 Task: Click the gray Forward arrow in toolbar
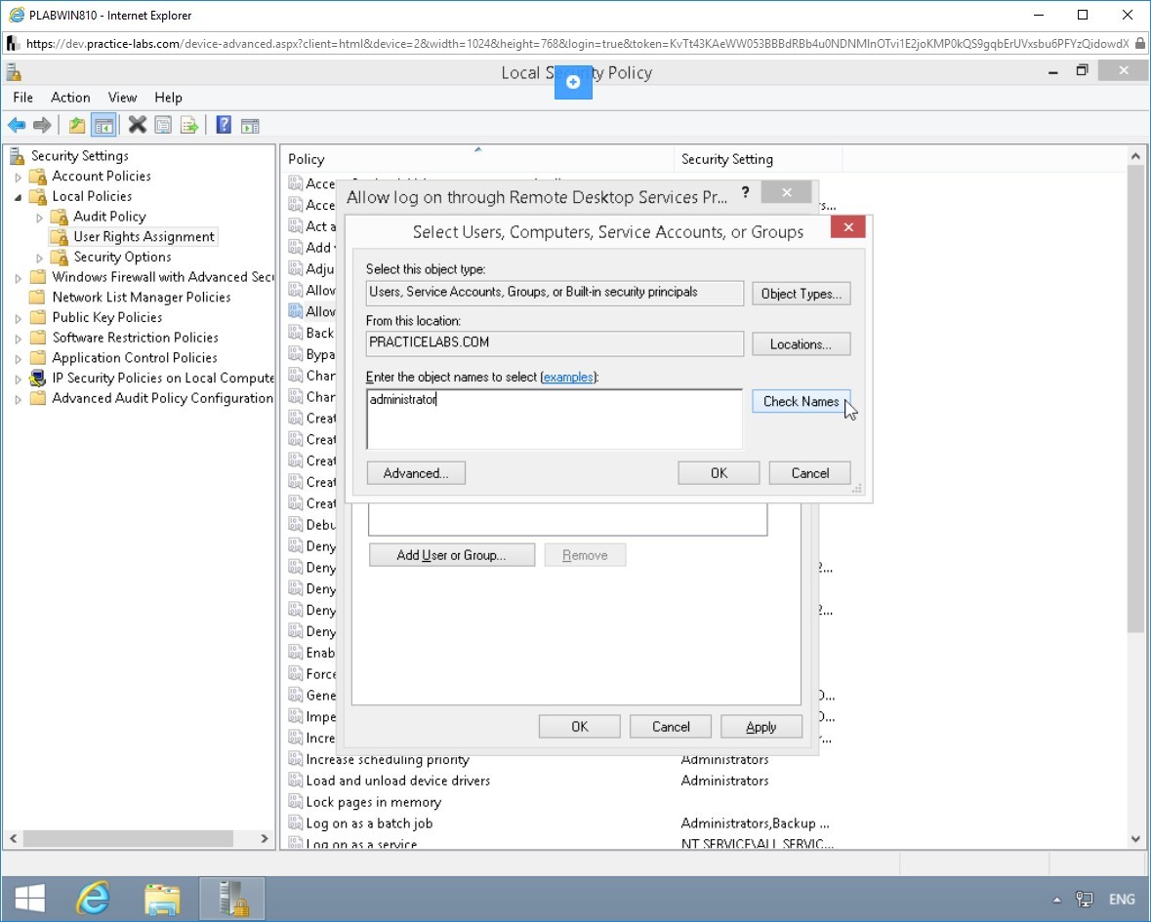42,126
